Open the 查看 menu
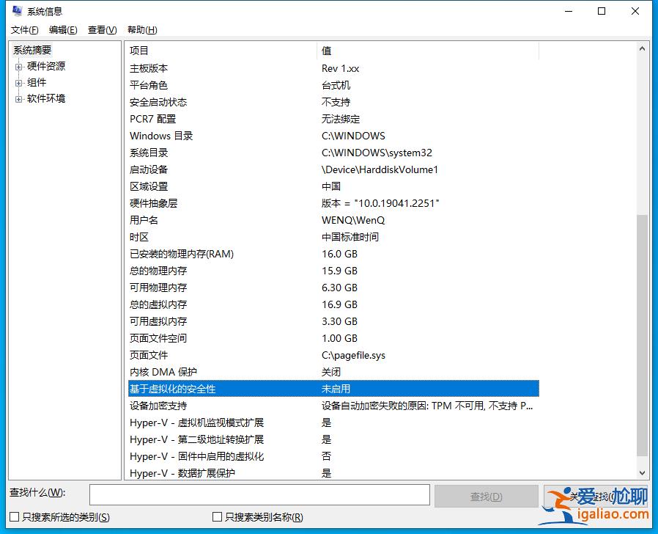 pyautogui.click(x=101, y=30)
